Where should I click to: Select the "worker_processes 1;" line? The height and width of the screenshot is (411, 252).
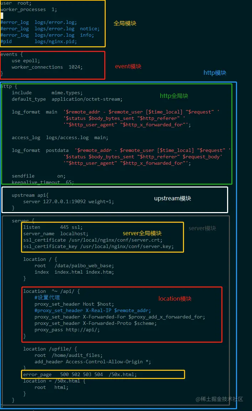pos(28,10)
